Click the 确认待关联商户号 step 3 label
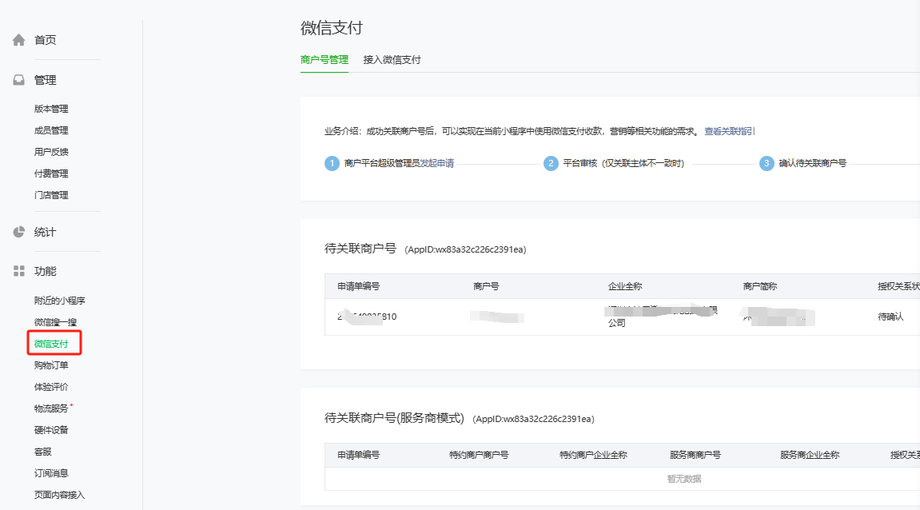Image resolution: width=920 pixels, height=510 pixels. [x=813, y=163]
